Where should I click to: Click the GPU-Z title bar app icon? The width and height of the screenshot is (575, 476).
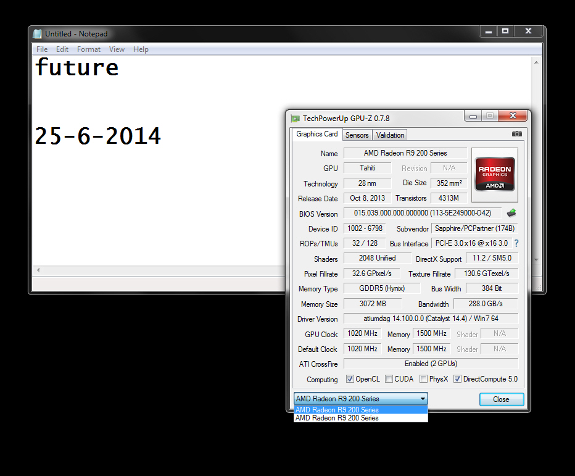click(295, 119)
